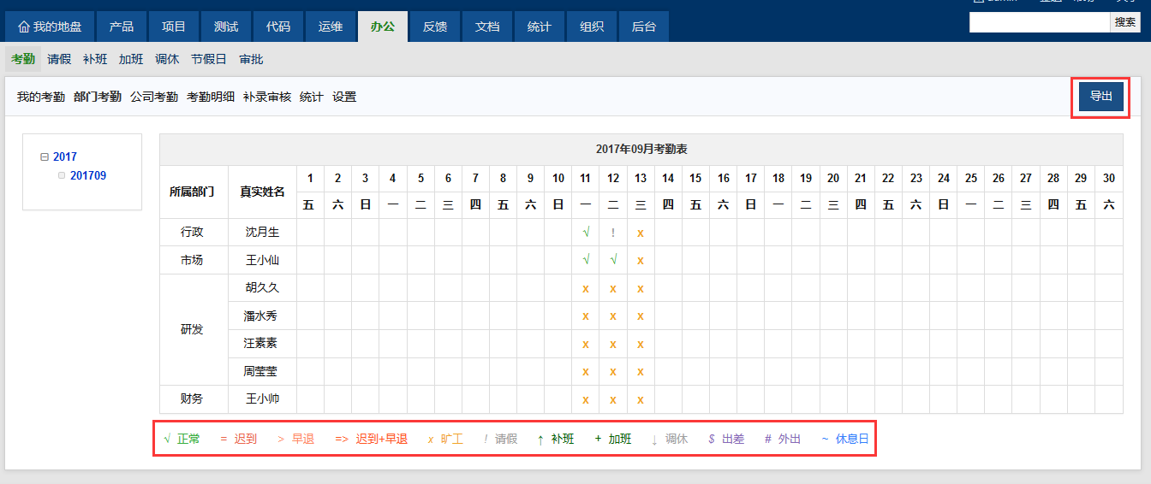
Task: Open 补录审核 page
Action: tap(267, 97)
